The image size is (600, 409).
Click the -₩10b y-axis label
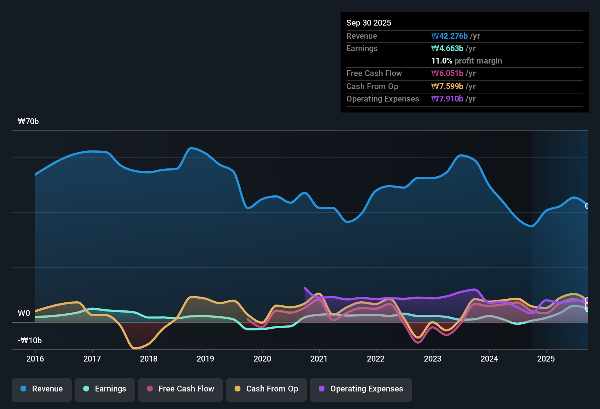click(30, 341)
